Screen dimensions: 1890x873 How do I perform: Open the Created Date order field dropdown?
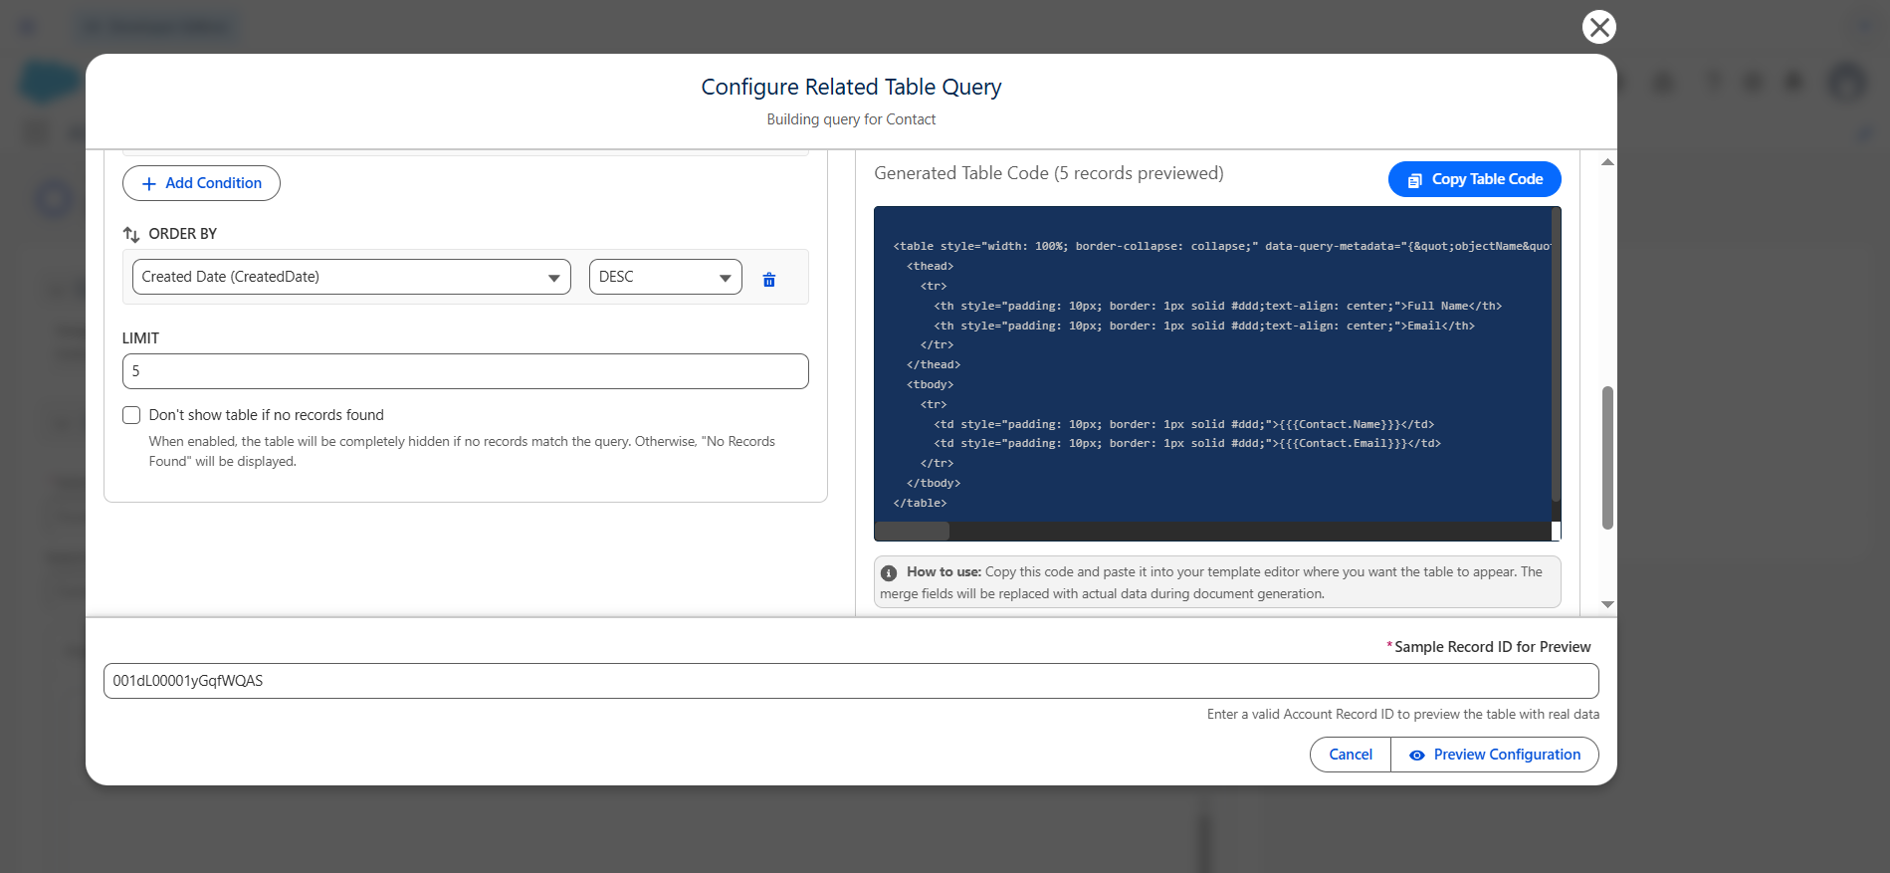pyautogui.click(x=351, y=277)
